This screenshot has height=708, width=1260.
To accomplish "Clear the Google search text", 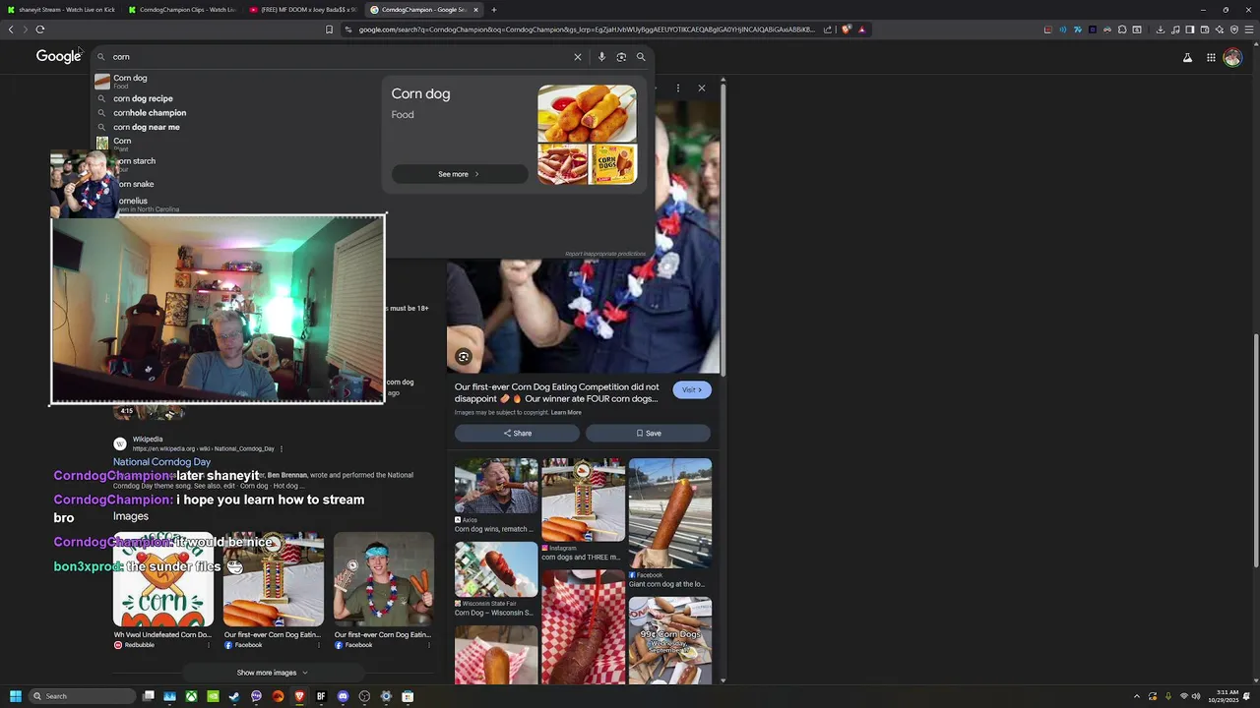I will tap(578, 57).
